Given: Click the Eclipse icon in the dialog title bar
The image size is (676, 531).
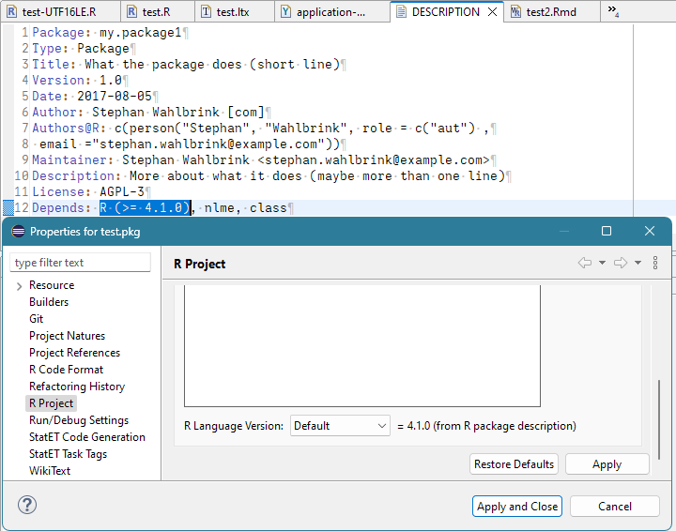Looking at the screenshot, I should click(x=17, y=232).
